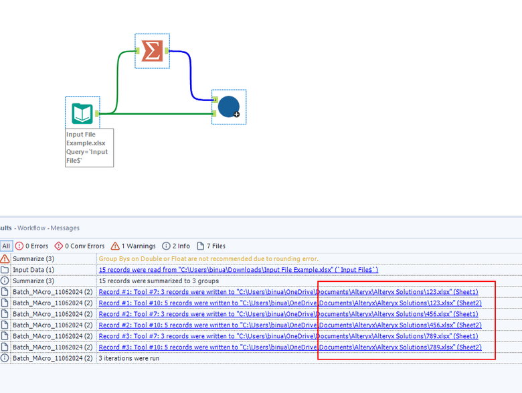Open the 15 records read link
Viewport: 522px width, 393px height.
pos(238,270)
